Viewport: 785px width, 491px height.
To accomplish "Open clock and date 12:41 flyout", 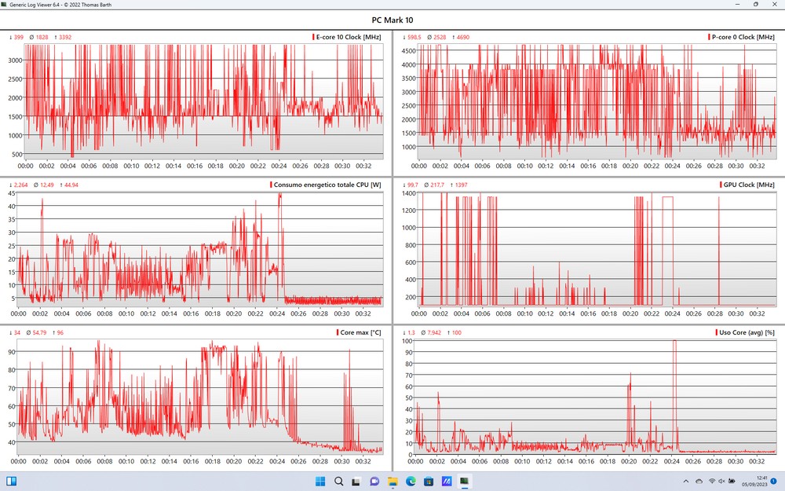I will [x=754, y=482].
